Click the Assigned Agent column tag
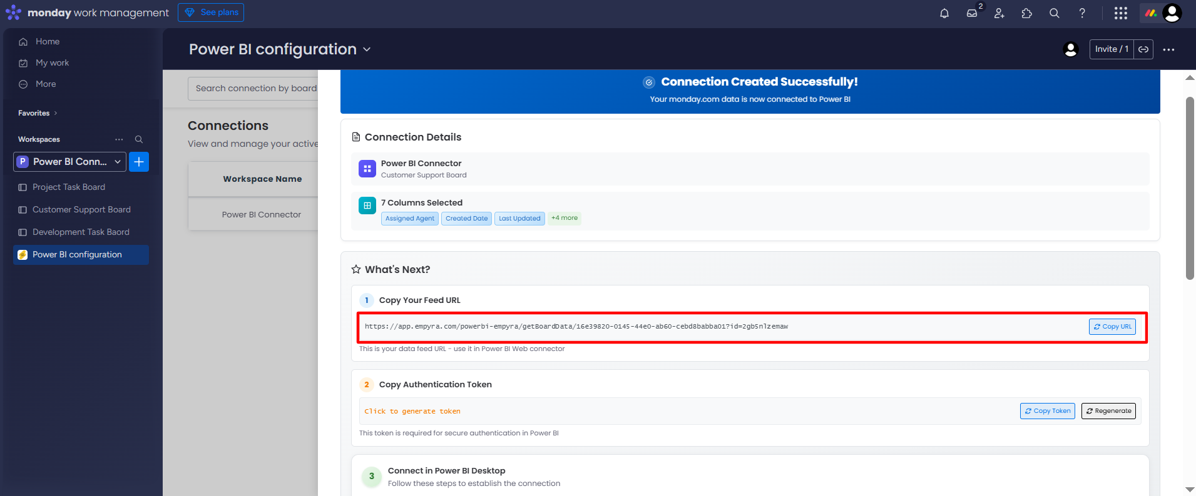Viewport: 1196px width, 496px height. 410,219
